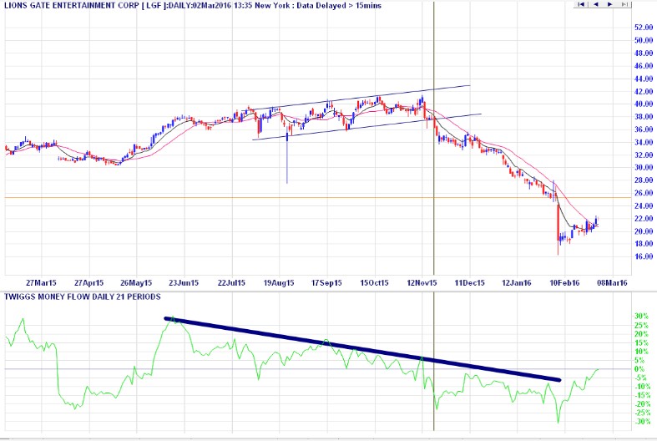The height and width of the screenshot is (441, 657).
Task: Click the 48.00 price axis value
Action: (644, 53)
